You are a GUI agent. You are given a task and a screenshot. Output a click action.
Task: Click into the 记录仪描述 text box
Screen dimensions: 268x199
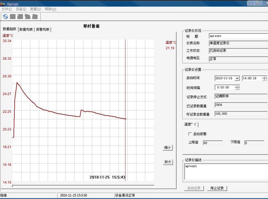pyautogui.click(x=225, y=171)
